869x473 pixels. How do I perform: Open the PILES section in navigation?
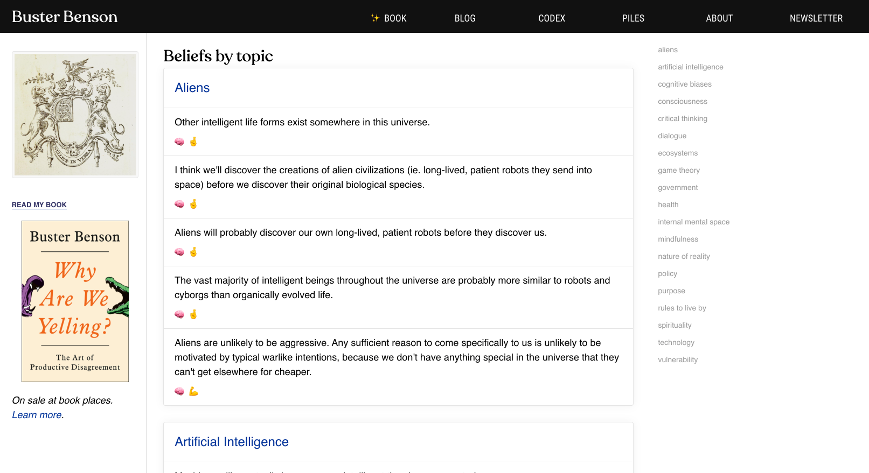coord(632,18)
